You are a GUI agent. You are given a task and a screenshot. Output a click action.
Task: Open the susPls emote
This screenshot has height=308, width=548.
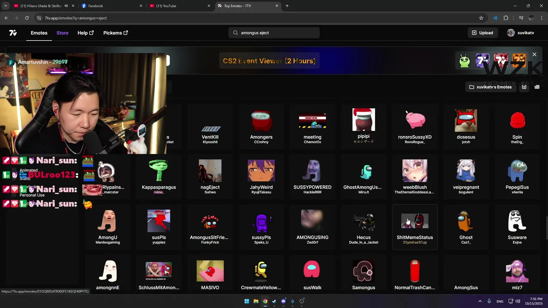[159, 227]
